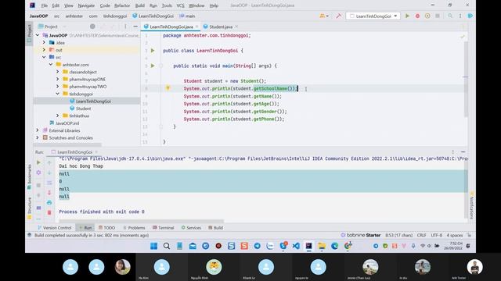Build the project with the hammer icon
Image resolution: width=501 pixels, height=281 pixels.
click(339, 16)
